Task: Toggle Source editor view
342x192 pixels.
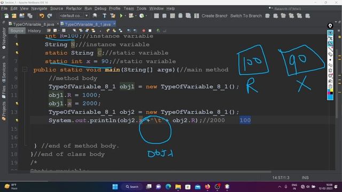Action: click(x=17, y=31)
